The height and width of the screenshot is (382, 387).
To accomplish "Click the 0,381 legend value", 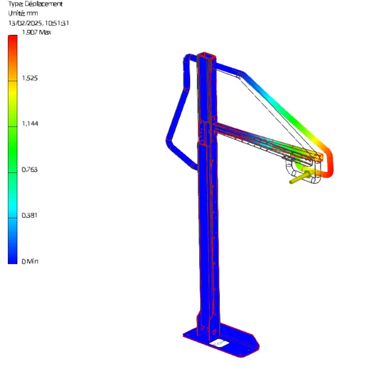I will (x=30, y=215).
